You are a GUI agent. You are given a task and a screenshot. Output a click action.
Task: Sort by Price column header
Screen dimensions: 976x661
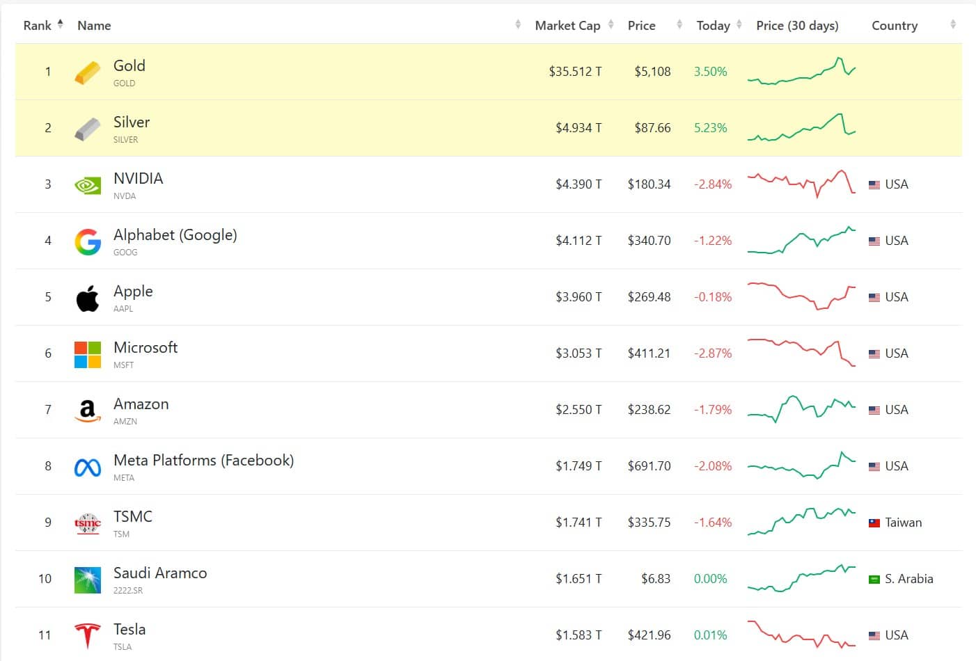[654, 25]
